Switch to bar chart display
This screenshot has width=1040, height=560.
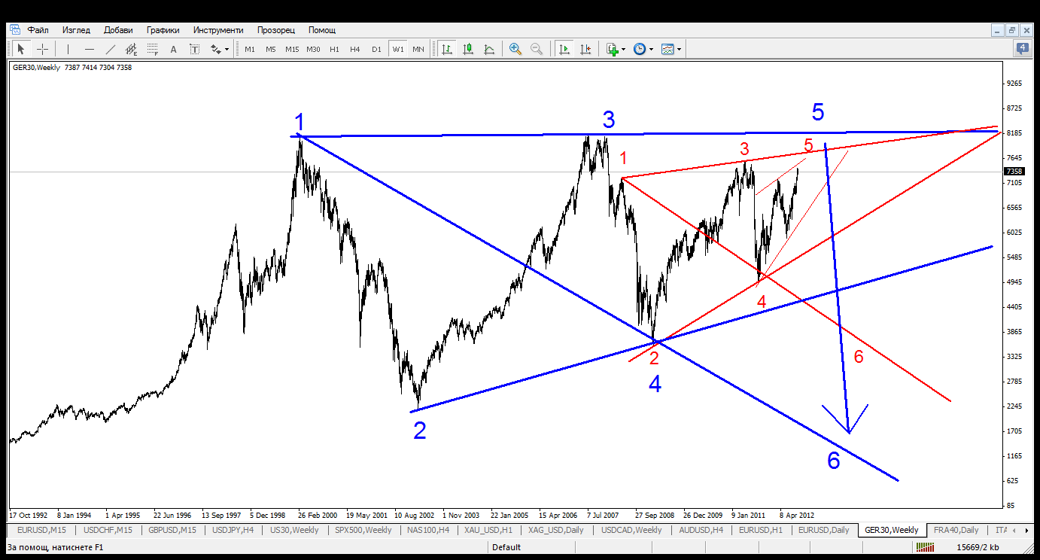coord(447,49)
